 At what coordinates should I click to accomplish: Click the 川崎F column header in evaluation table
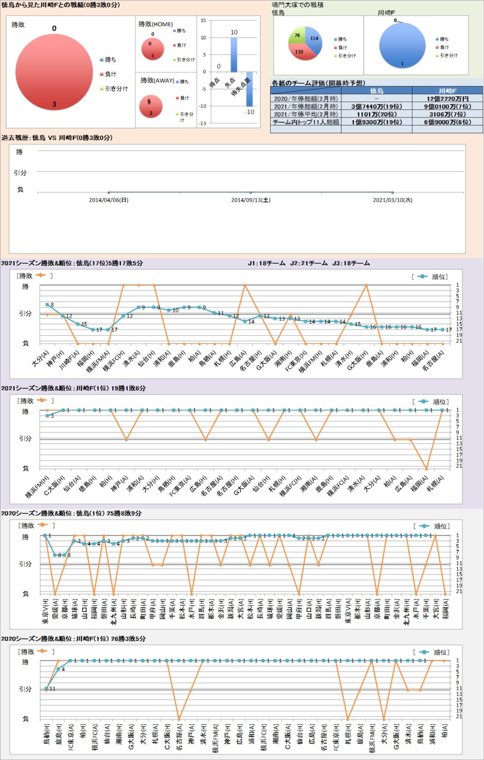(447, 90)
